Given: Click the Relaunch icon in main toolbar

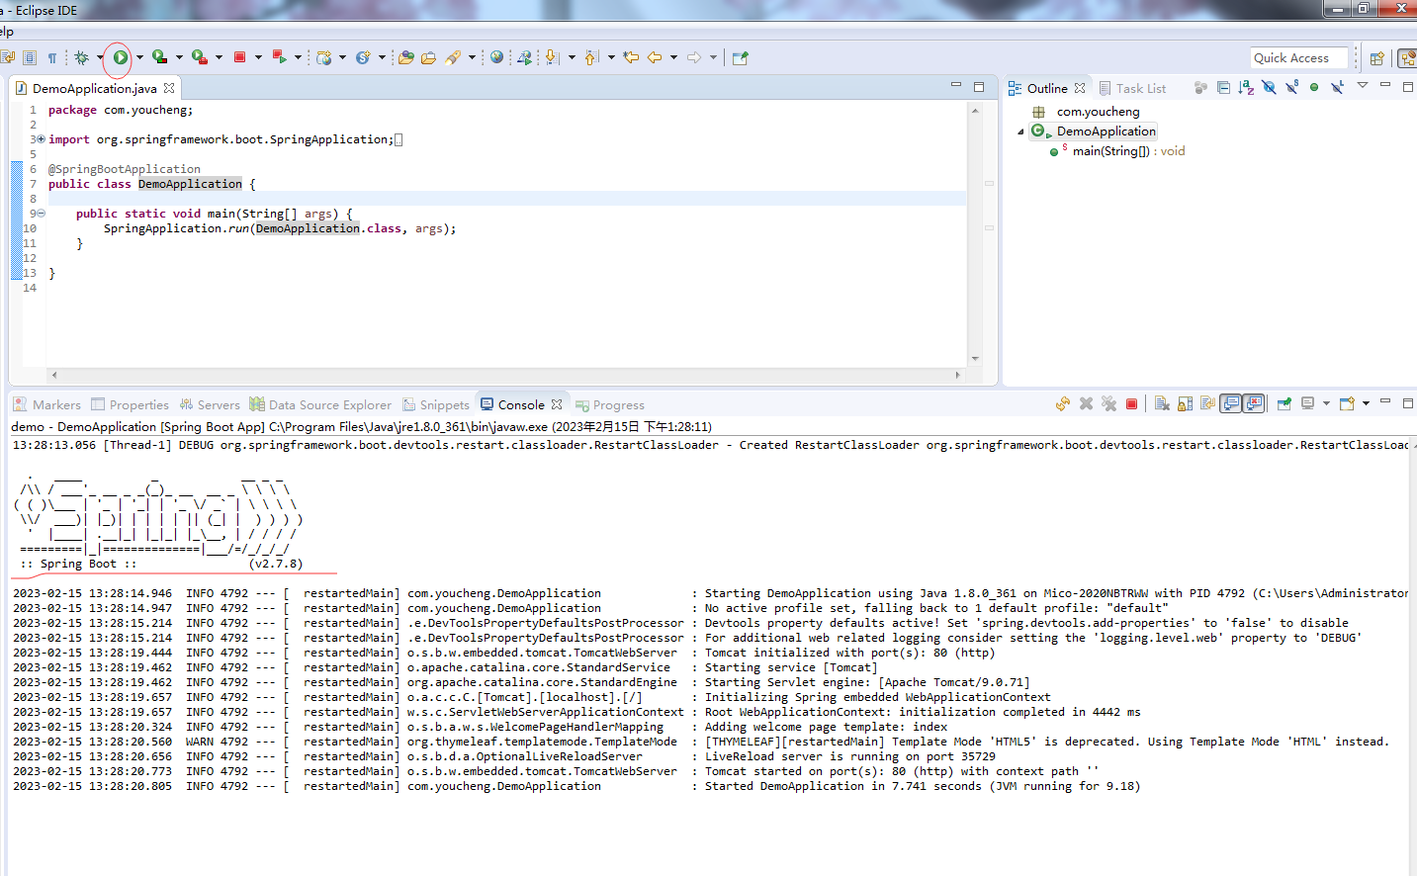Looking at the screenshot, I should tap(279, 57).
